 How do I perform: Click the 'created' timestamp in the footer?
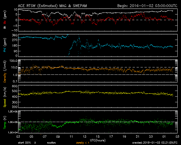pyautogui.click(x=154, y=143)
